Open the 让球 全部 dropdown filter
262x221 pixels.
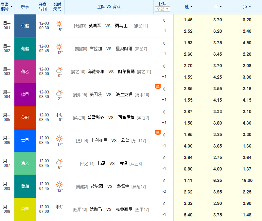click(163, 9)
